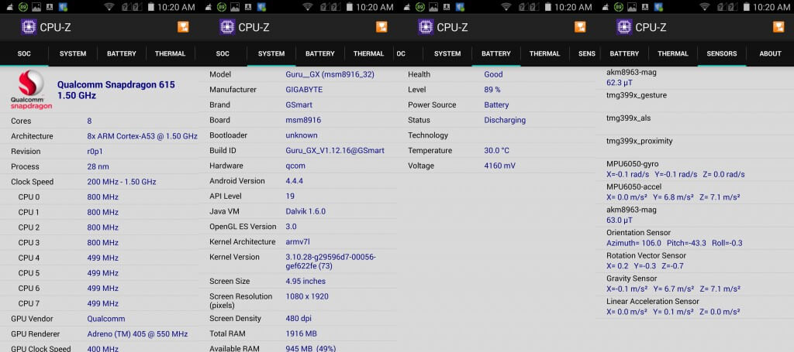Tap the CPU-Z logo in the Sensors screen header
The height and width of the screenshot is (352, 794).
(x=624, y=27)
